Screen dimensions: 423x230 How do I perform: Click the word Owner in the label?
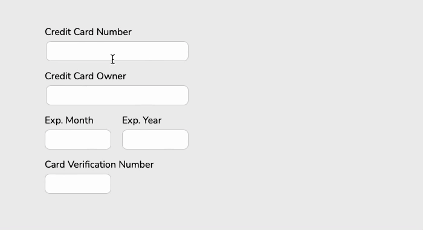111,76
